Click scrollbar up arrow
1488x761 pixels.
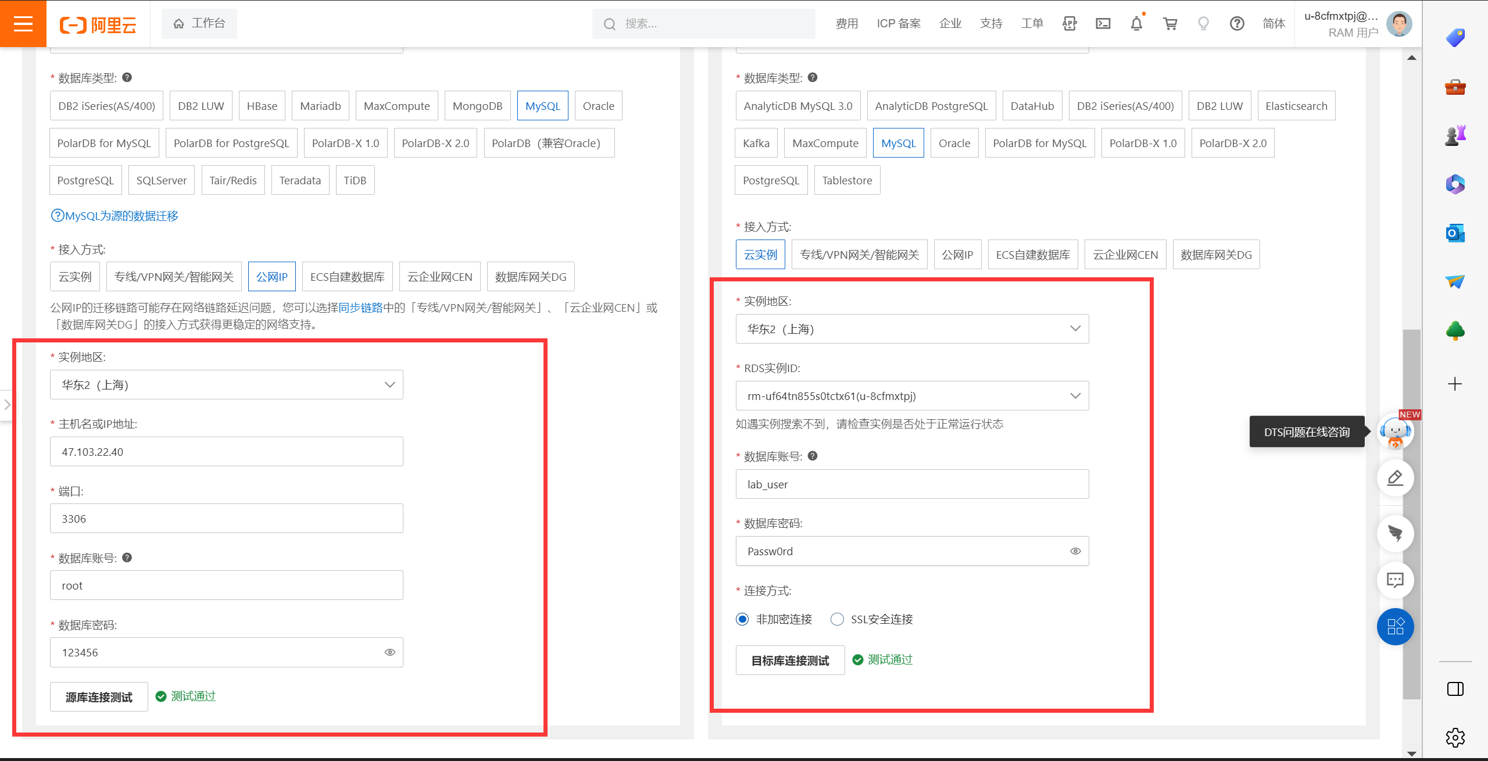[x=1412, y=58]
